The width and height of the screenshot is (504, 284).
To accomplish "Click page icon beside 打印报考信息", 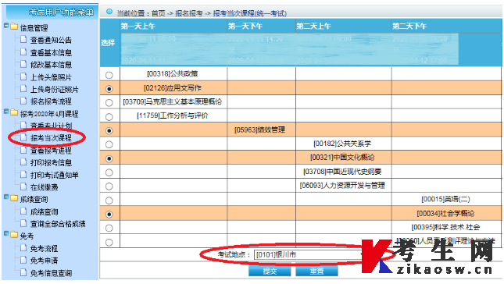I will pyautogui.click(x=23, y=162).
